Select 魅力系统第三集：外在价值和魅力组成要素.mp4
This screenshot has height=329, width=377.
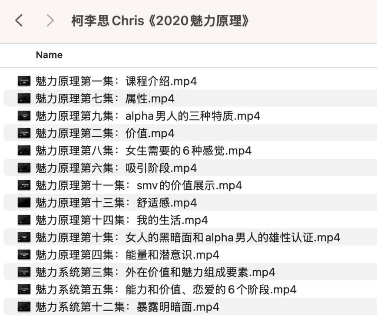tap(155, 272)
